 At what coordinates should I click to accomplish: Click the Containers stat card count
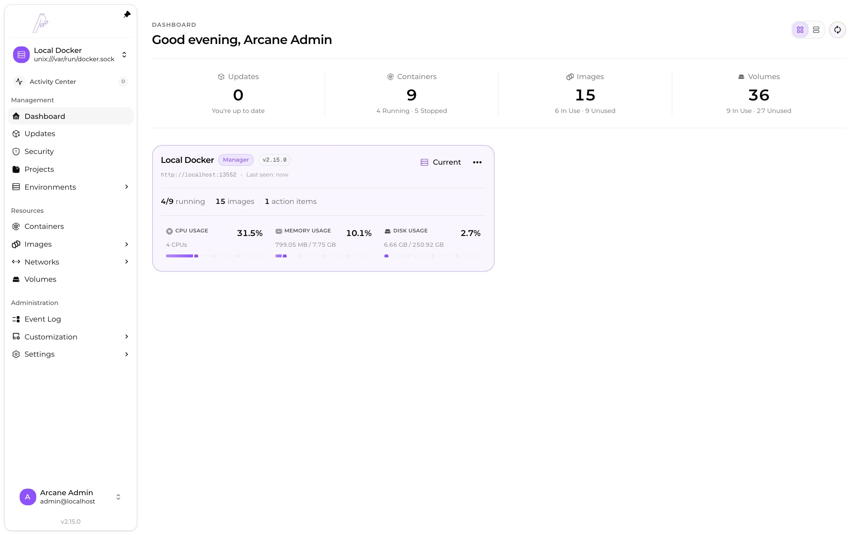(411, 95)
